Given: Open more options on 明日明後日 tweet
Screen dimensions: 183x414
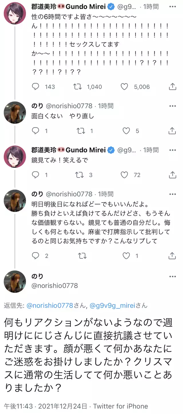Looking at the screenshot, I should (172, 194).
